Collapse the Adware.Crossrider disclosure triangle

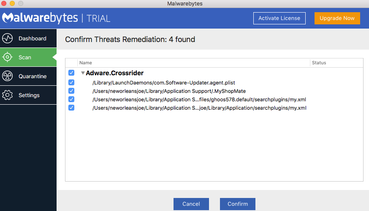(83, 73)
